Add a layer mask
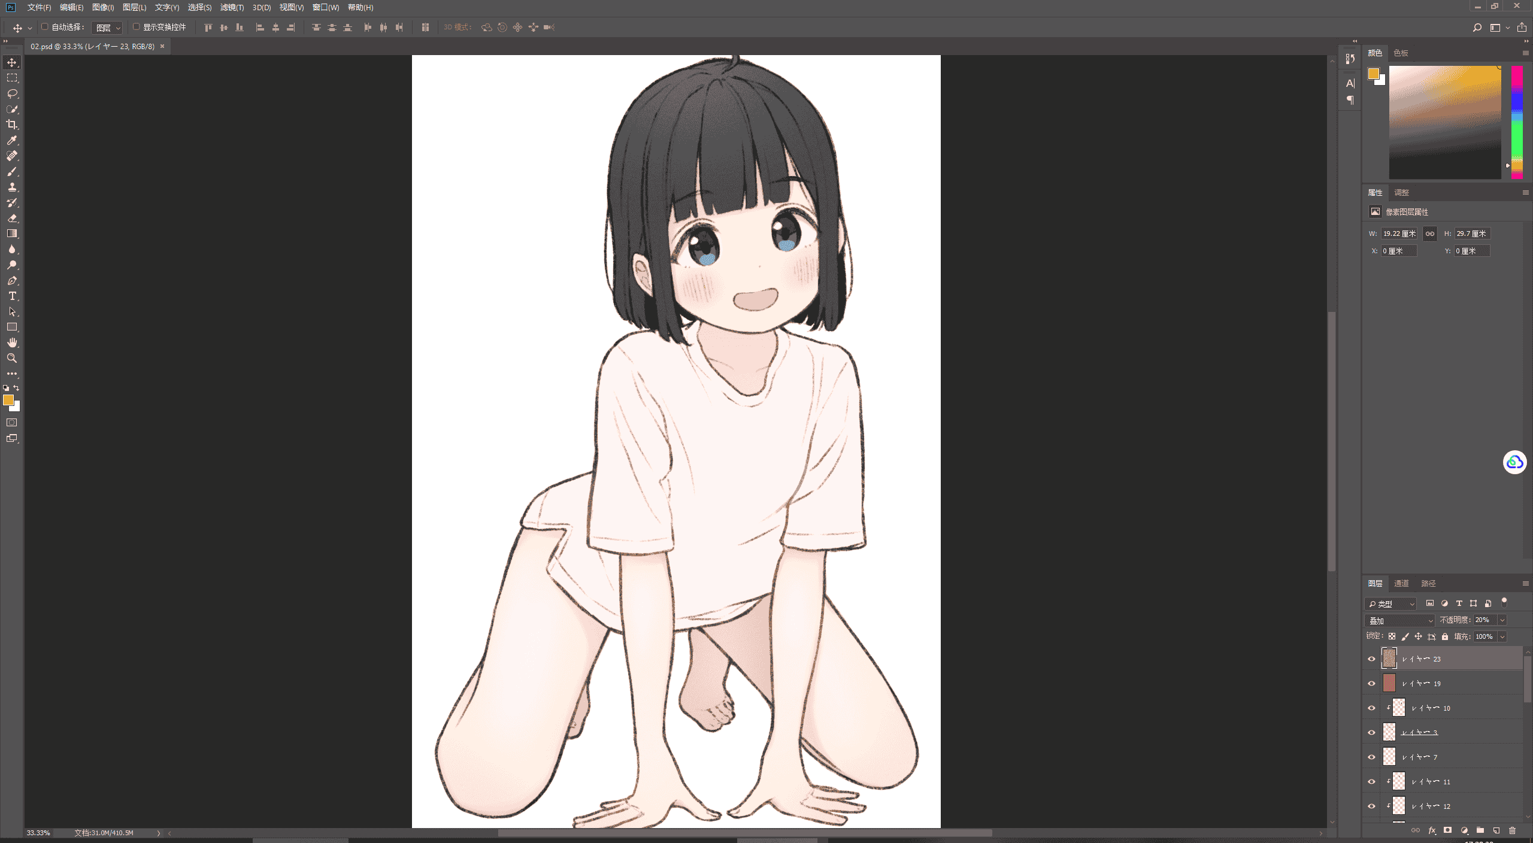1533x843 pixels. click(1448, 830)
